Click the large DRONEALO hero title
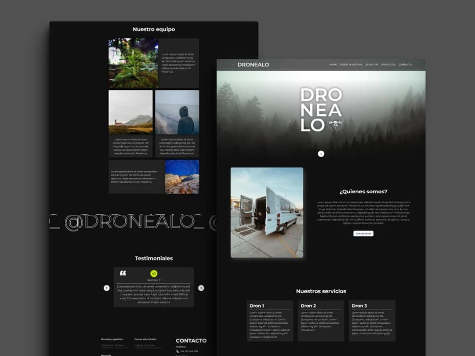475x356 pixels. 321,110
